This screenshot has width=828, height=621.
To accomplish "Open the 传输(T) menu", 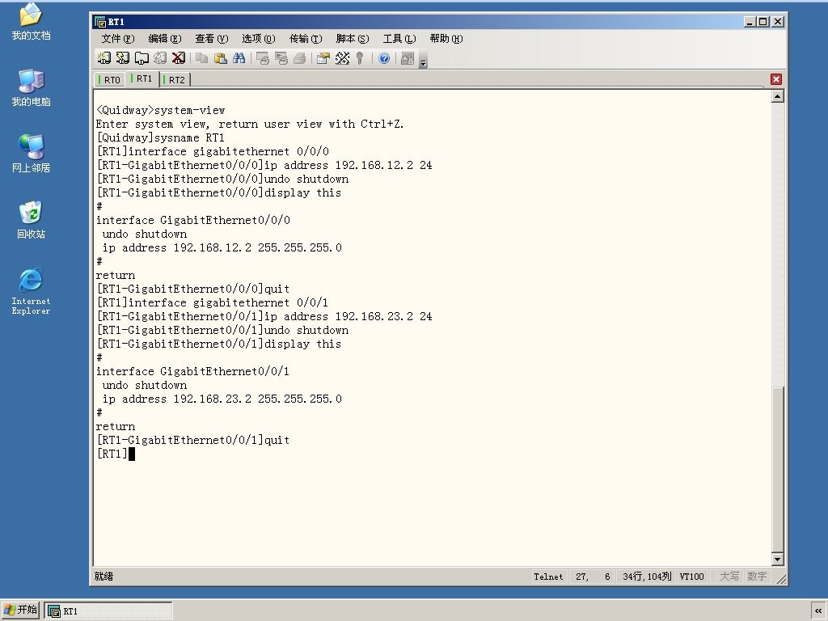I will click(x=305, y=39).
